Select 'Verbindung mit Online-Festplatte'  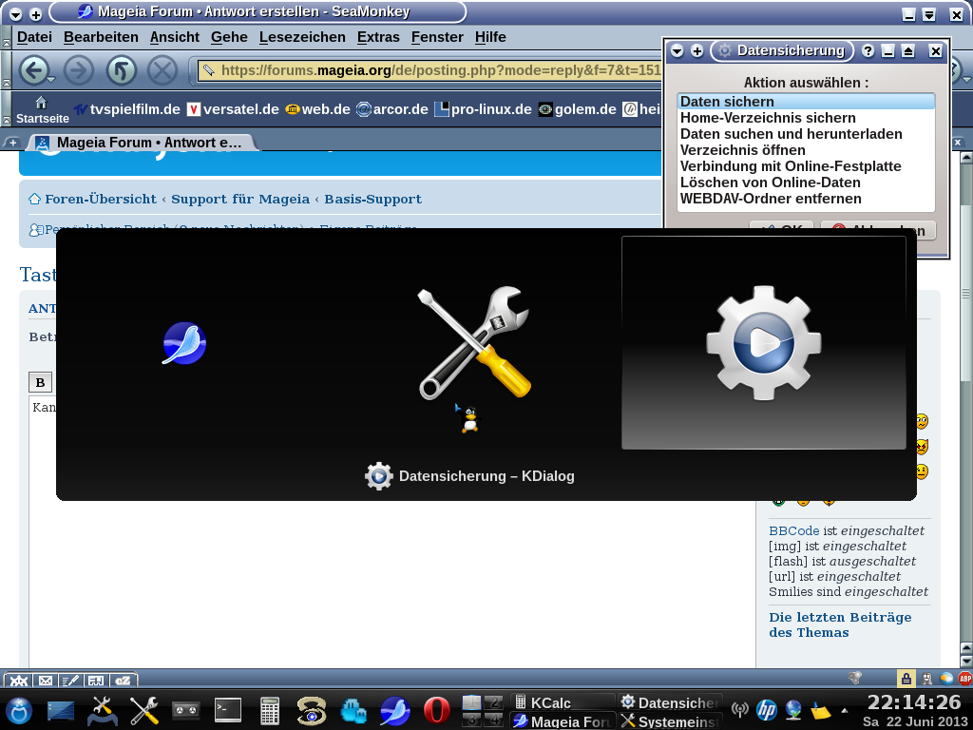point(806,166)
